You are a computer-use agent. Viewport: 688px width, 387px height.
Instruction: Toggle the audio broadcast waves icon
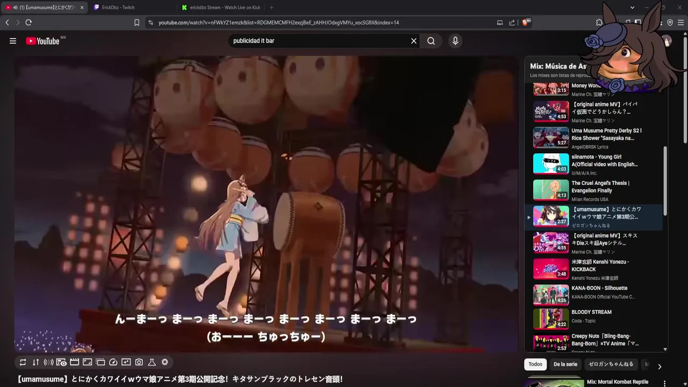point(48,362)
